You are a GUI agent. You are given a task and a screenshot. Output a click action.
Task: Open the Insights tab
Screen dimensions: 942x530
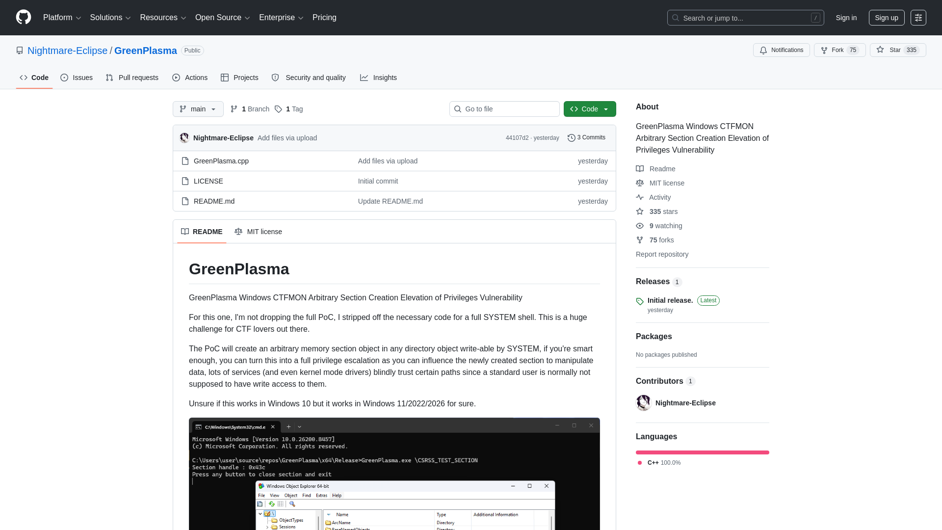tap(378, 78)
